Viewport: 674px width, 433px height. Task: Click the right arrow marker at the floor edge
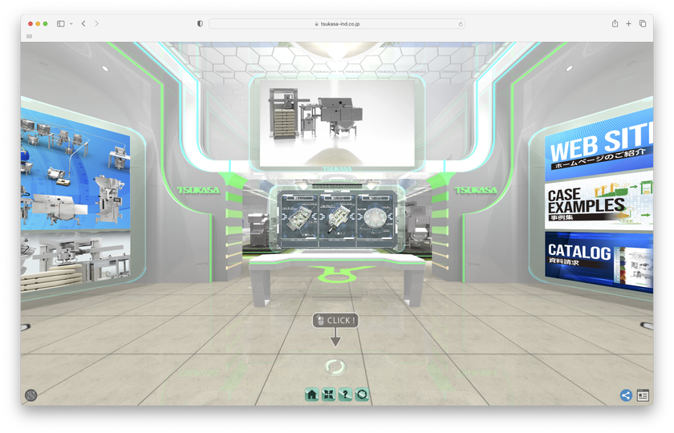coord(647,326)
